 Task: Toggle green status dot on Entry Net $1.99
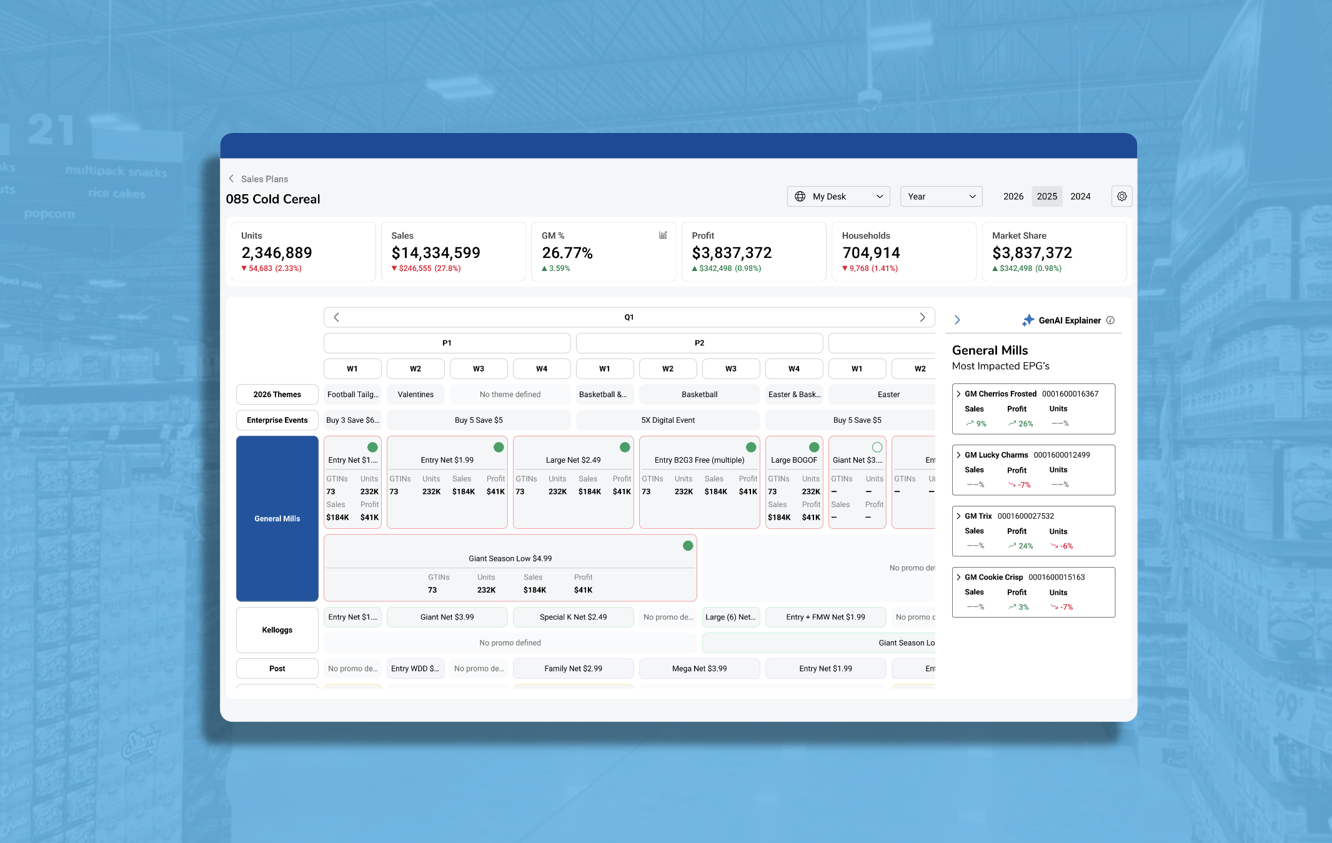(499, 447)
